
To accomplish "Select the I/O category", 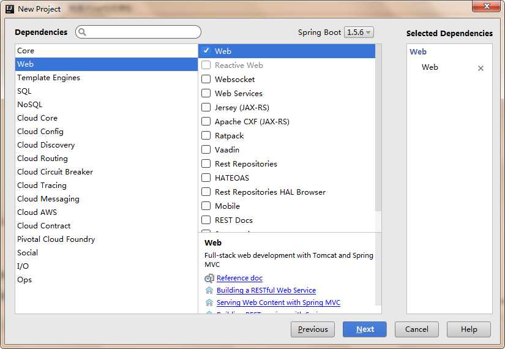I will 107,266.
